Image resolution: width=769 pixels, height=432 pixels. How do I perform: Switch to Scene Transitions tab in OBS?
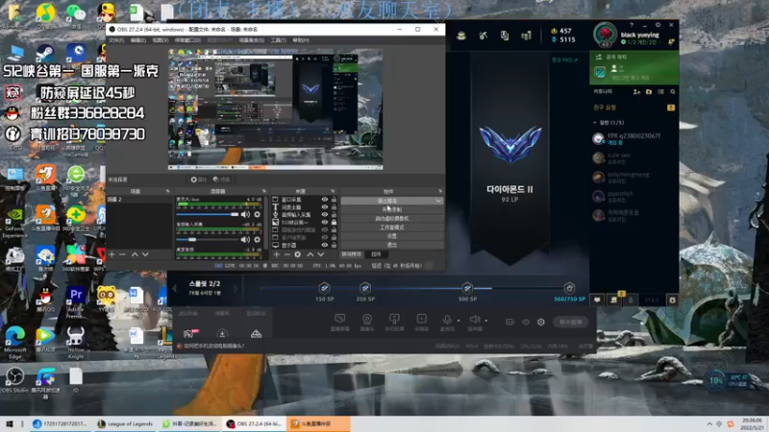pos(352,254)
